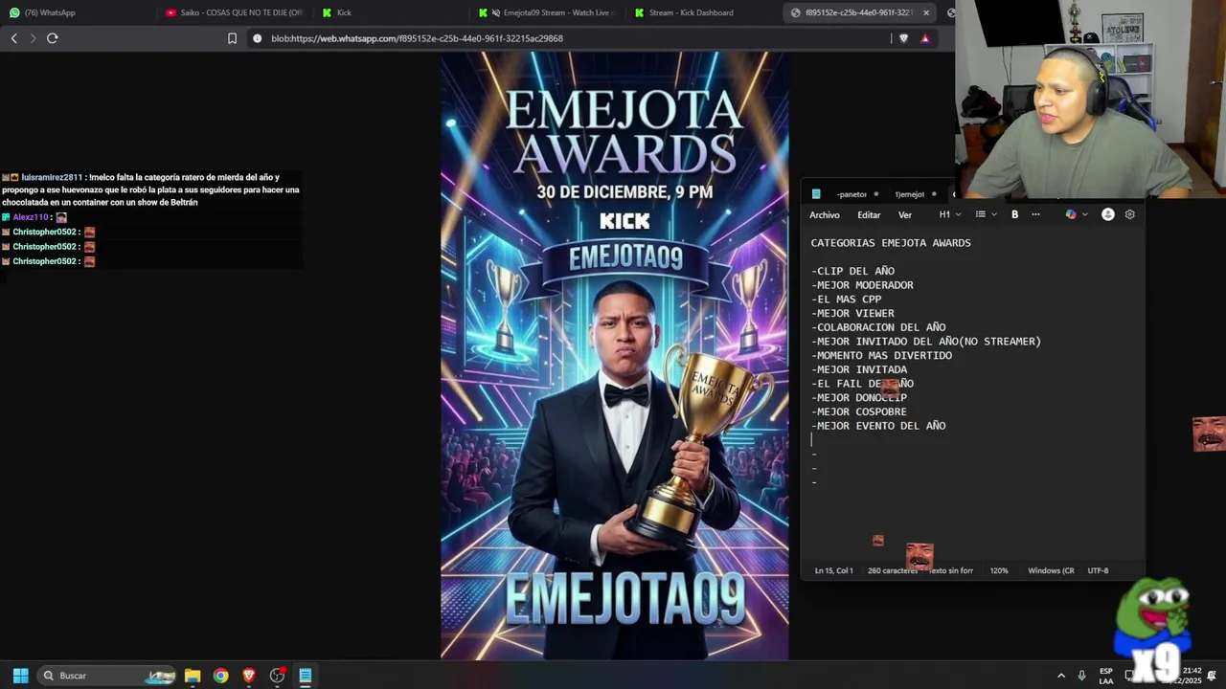Click the Notepad app icon in title bar

pyautogui.click(x=816, y=194)
